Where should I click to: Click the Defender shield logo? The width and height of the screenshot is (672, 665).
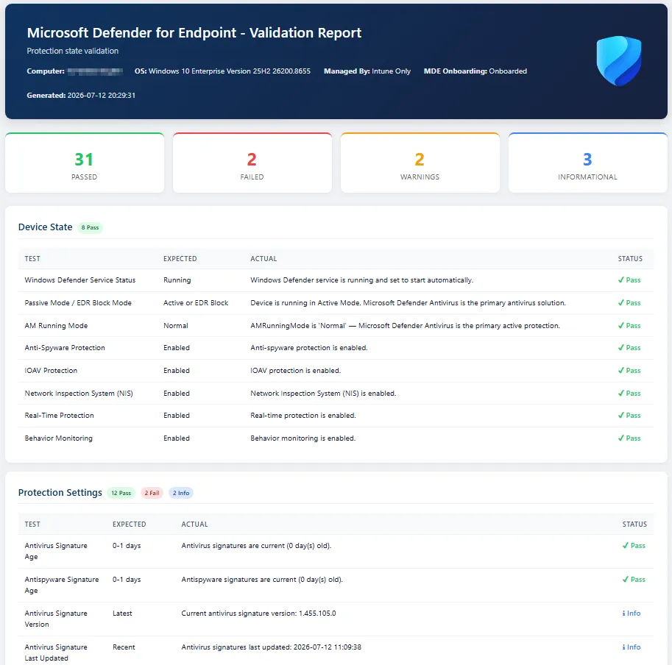619,61
